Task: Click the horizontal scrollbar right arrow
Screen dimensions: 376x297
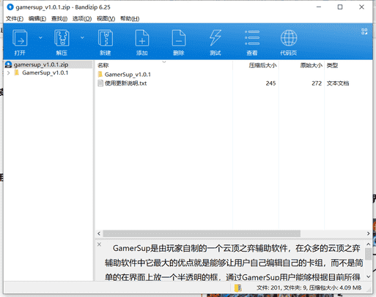Action: click(x=368, y=233)
